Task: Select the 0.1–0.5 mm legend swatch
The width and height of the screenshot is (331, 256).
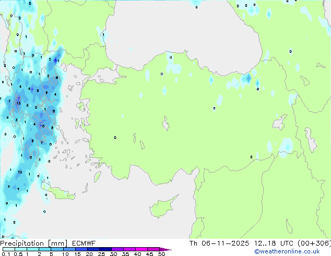Action: point(9,249)
